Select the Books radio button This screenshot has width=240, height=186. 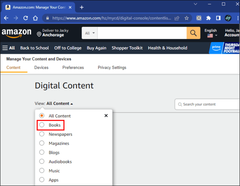pyautogui.click(x=42, y=125)
